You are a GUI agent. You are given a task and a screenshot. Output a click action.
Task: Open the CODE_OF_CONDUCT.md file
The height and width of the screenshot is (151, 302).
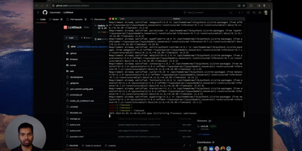click(82, 101)
